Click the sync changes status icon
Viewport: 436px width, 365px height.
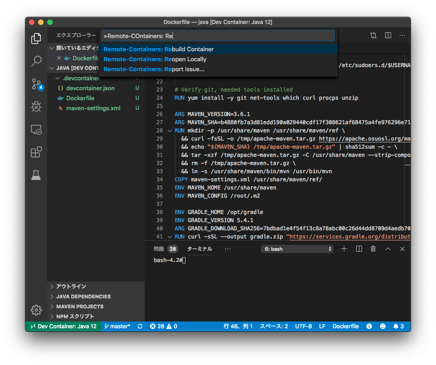[x=140, y=326]
